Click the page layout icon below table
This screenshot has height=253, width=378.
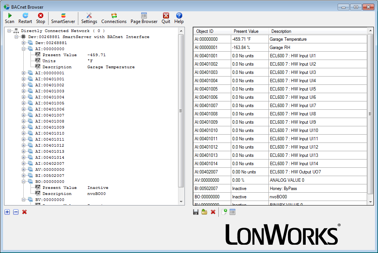click(232, 212)
